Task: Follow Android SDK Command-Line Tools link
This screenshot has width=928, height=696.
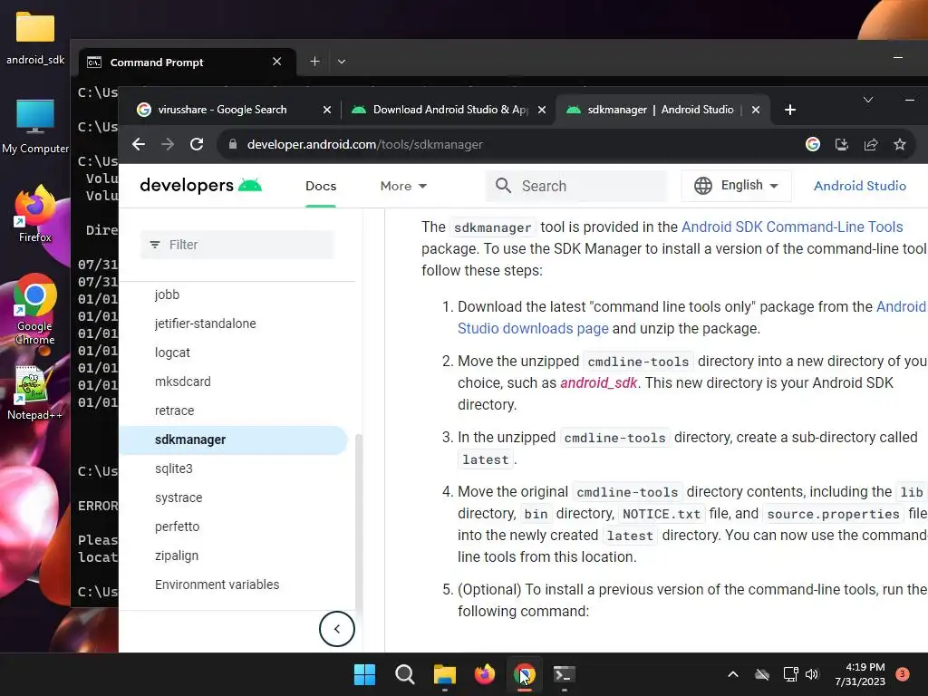Action: [x=792, y=227]
